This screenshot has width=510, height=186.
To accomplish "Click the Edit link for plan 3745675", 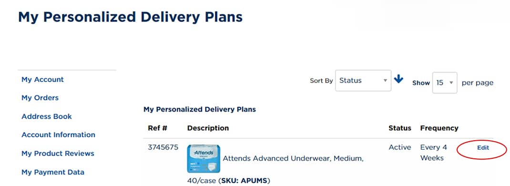I will tap(483, 148).
